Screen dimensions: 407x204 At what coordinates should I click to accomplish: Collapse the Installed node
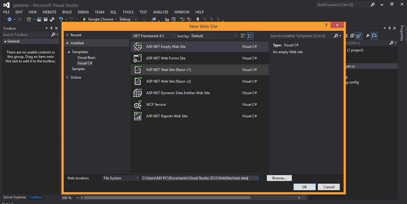click(x=67, y=43)
